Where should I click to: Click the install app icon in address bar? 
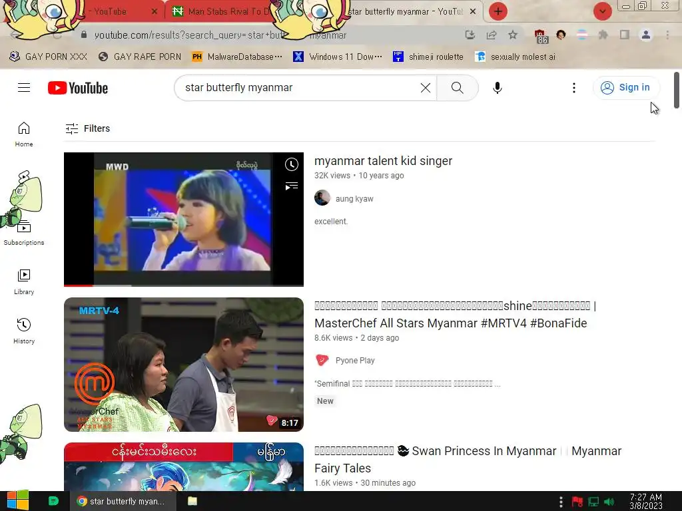(470, 35)
